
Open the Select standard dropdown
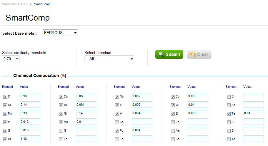click(x=109, y=59)
